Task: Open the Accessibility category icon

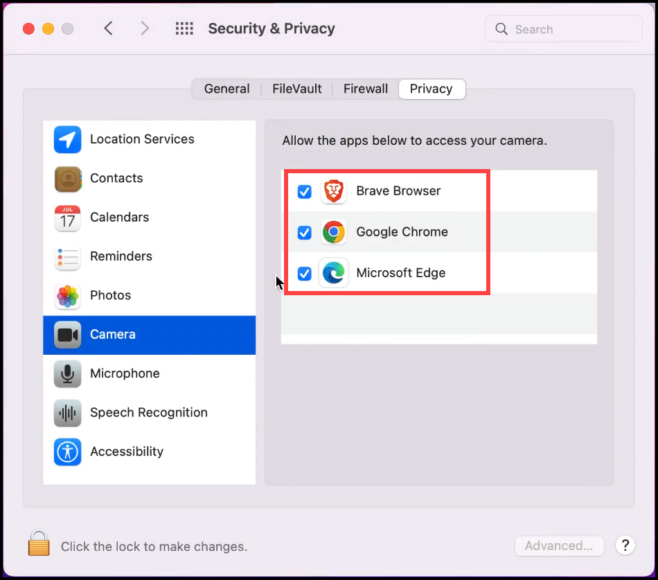Action: (68, 452)
